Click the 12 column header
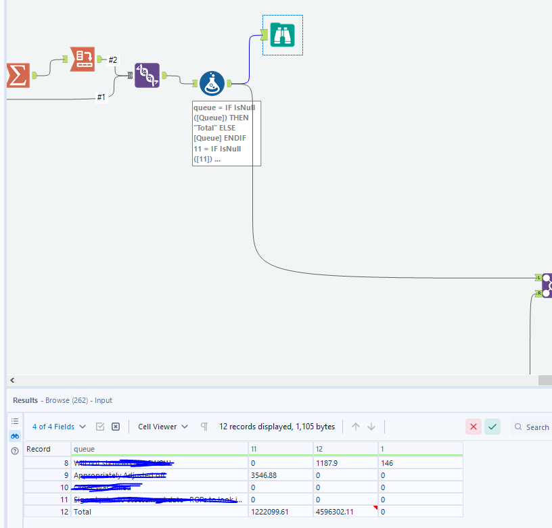Viewport: 552px width, 528px height. coord(346,449)
